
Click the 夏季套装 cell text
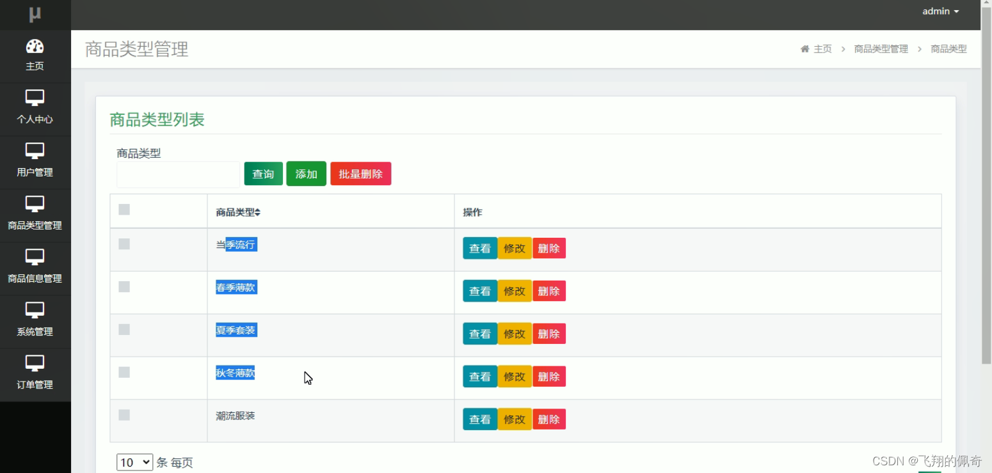click(236, 330)
